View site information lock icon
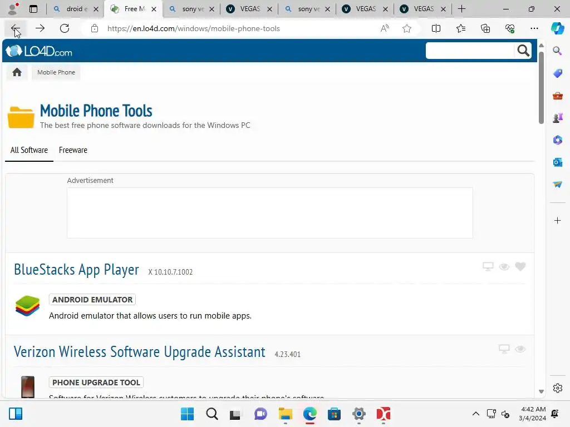The width and height of the screenshot is (570, 427). click(95, 28)
